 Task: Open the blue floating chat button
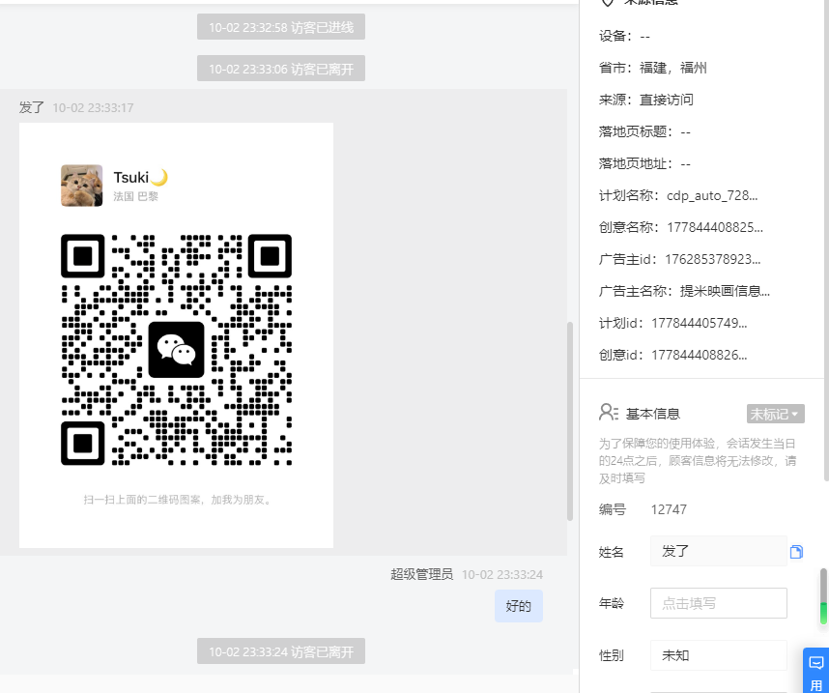point(815,670)
